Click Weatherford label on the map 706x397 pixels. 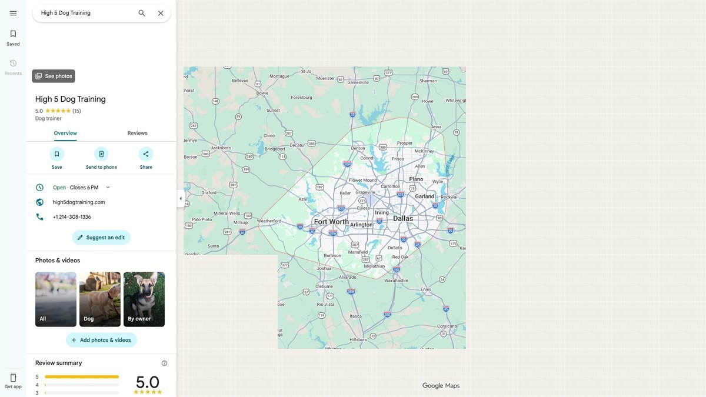269,221
